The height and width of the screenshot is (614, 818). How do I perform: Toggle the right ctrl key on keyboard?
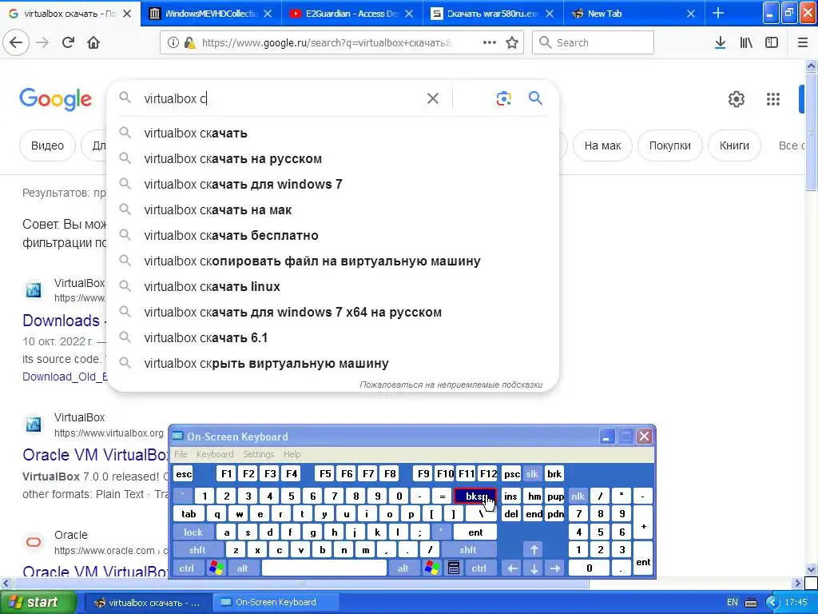tap(478, 568)
